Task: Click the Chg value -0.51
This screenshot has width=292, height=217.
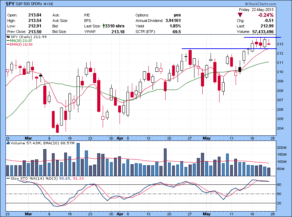Action: (269, 21)
